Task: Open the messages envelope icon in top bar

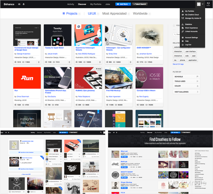Action: [x=19, y=4]
